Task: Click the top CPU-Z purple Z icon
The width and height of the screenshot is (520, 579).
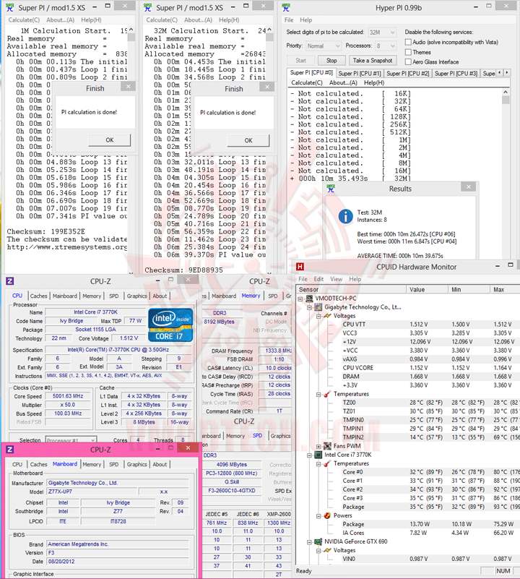Action: pyautogui.click(x=10, y=281)
